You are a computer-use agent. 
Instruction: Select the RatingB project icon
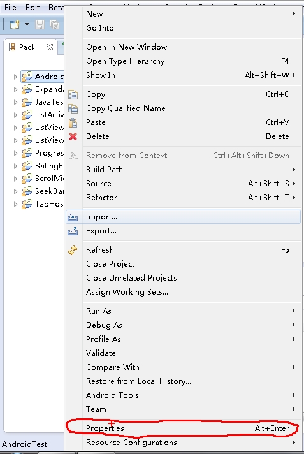tap(27, 166)
